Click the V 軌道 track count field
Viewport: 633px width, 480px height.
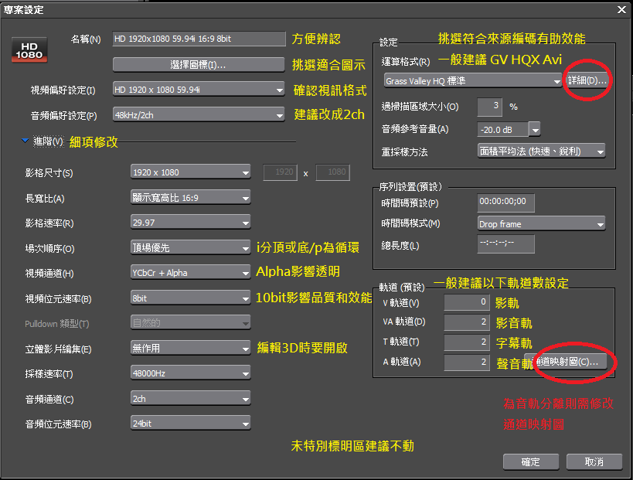pos(467,303)
